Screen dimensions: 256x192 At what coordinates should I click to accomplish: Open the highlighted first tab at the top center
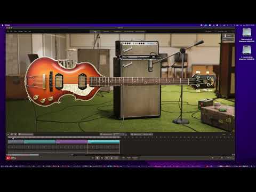click(x=95, y=31)
